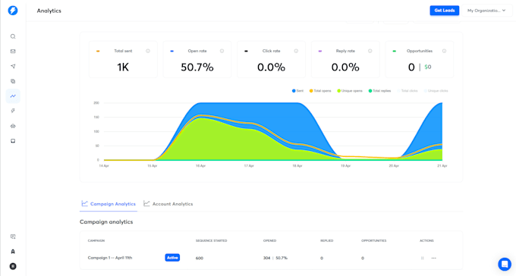
Task: Click Total sent info icon
Action: tap(148, 51)
